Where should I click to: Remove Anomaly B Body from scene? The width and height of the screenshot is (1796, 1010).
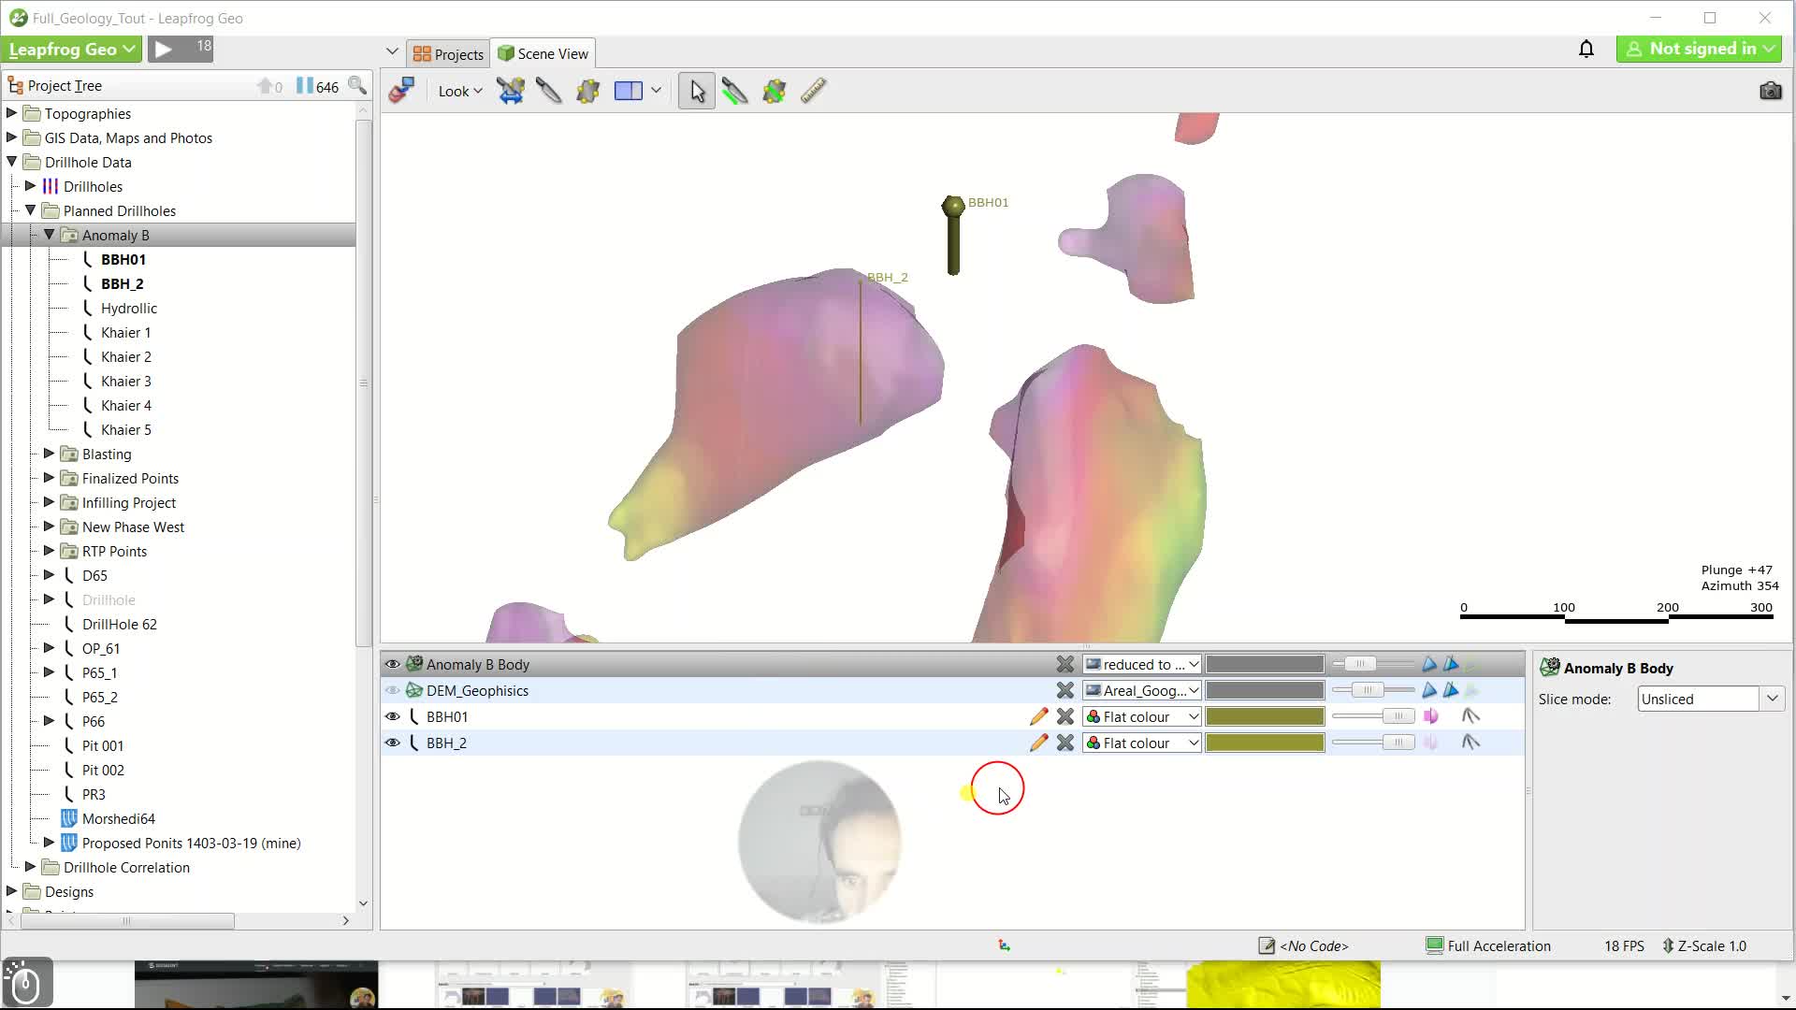[1065, 664]
